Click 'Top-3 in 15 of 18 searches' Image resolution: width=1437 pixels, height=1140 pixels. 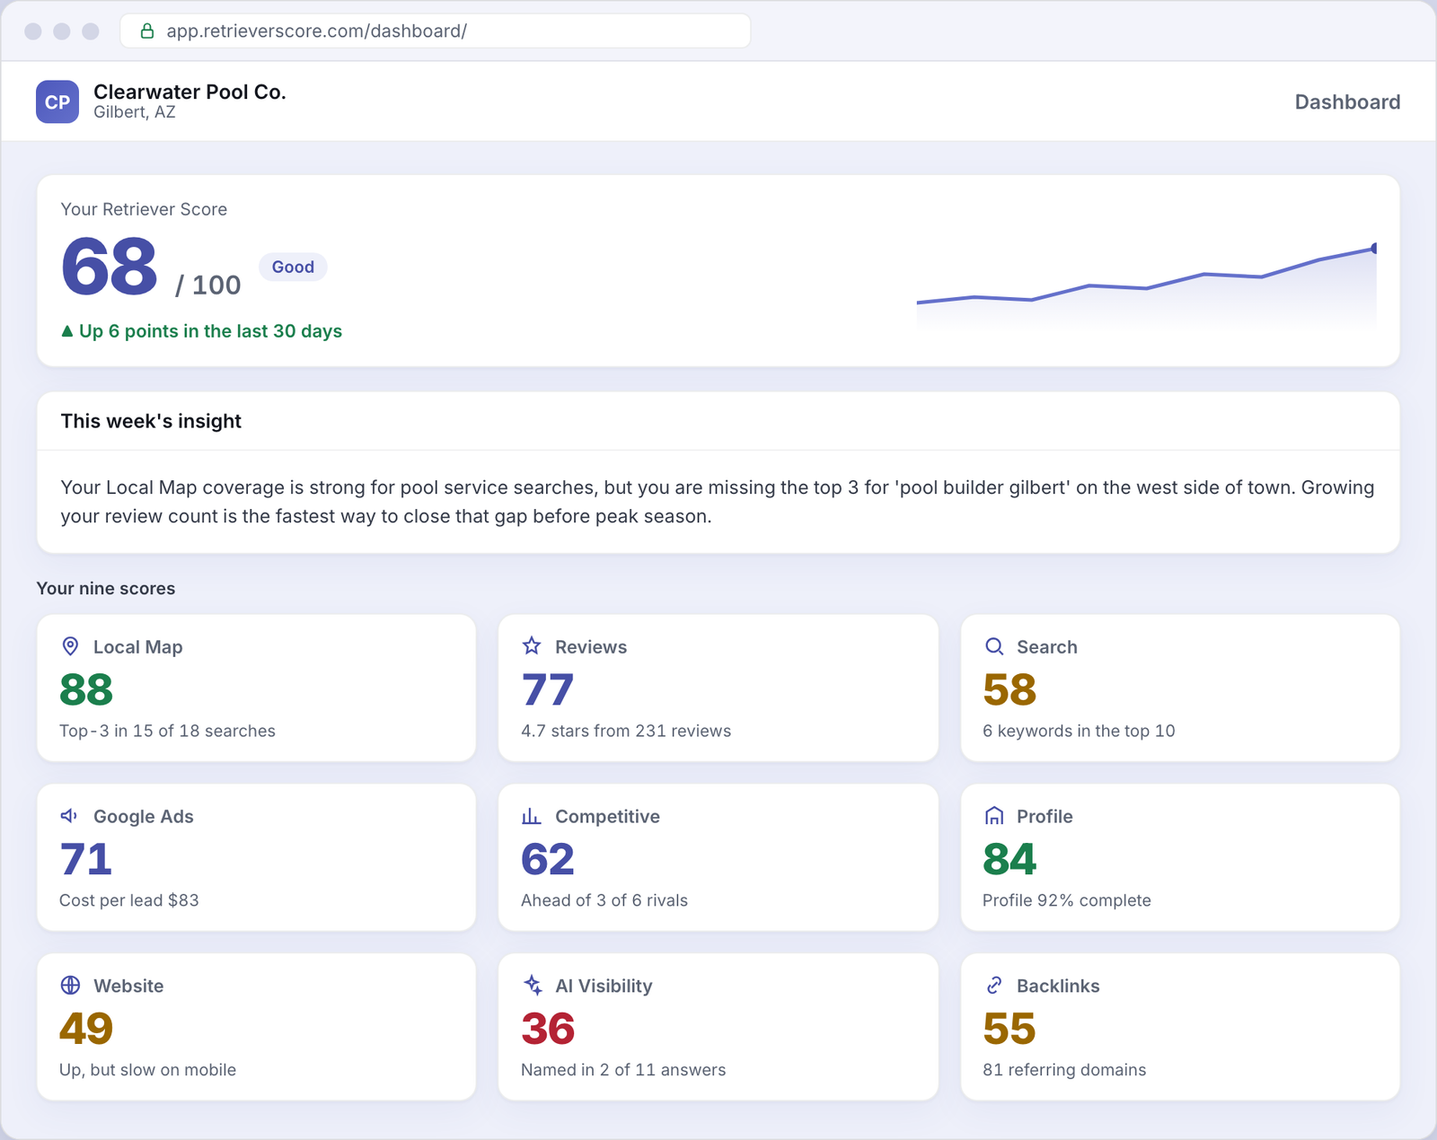167,731
